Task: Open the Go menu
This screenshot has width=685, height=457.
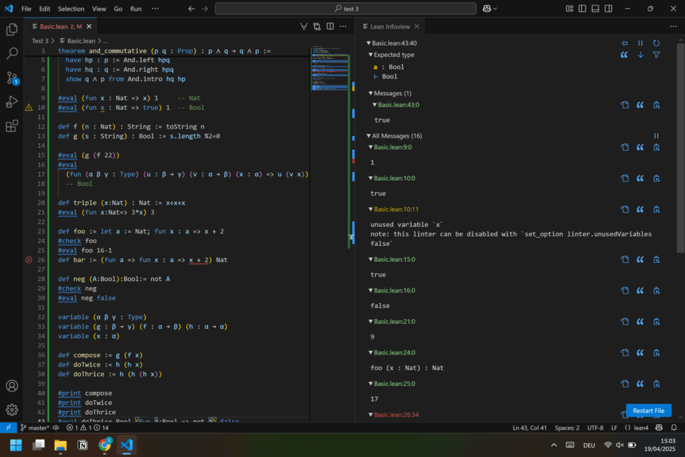Action: (118, 9)
